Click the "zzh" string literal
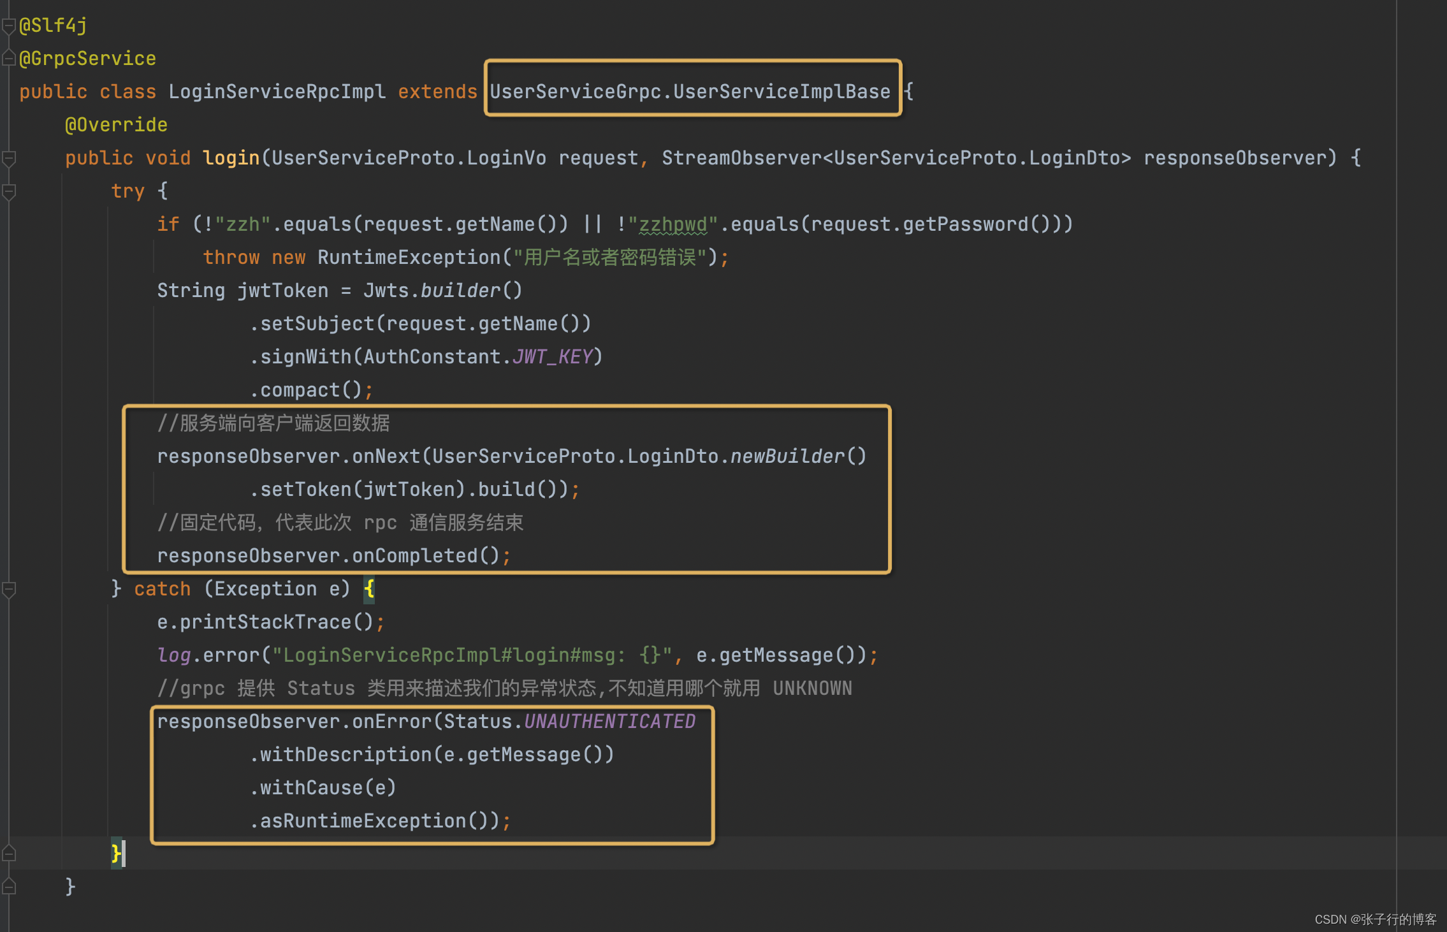Image resolution: width=1447 pixels, height=932 pixels. 243,224
